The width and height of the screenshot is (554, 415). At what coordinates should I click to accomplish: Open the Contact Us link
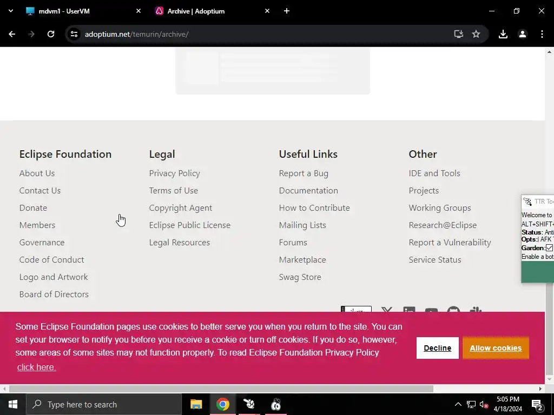point(40,191)
